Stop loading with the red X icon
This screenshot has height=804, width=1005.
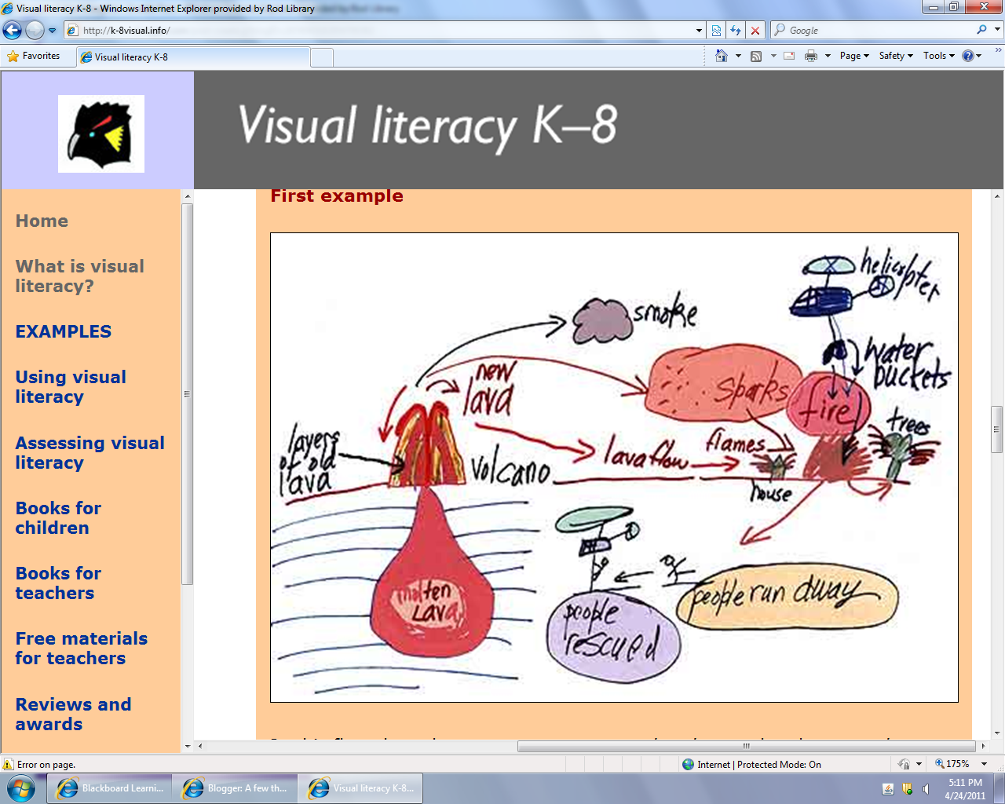pos(755,31)
